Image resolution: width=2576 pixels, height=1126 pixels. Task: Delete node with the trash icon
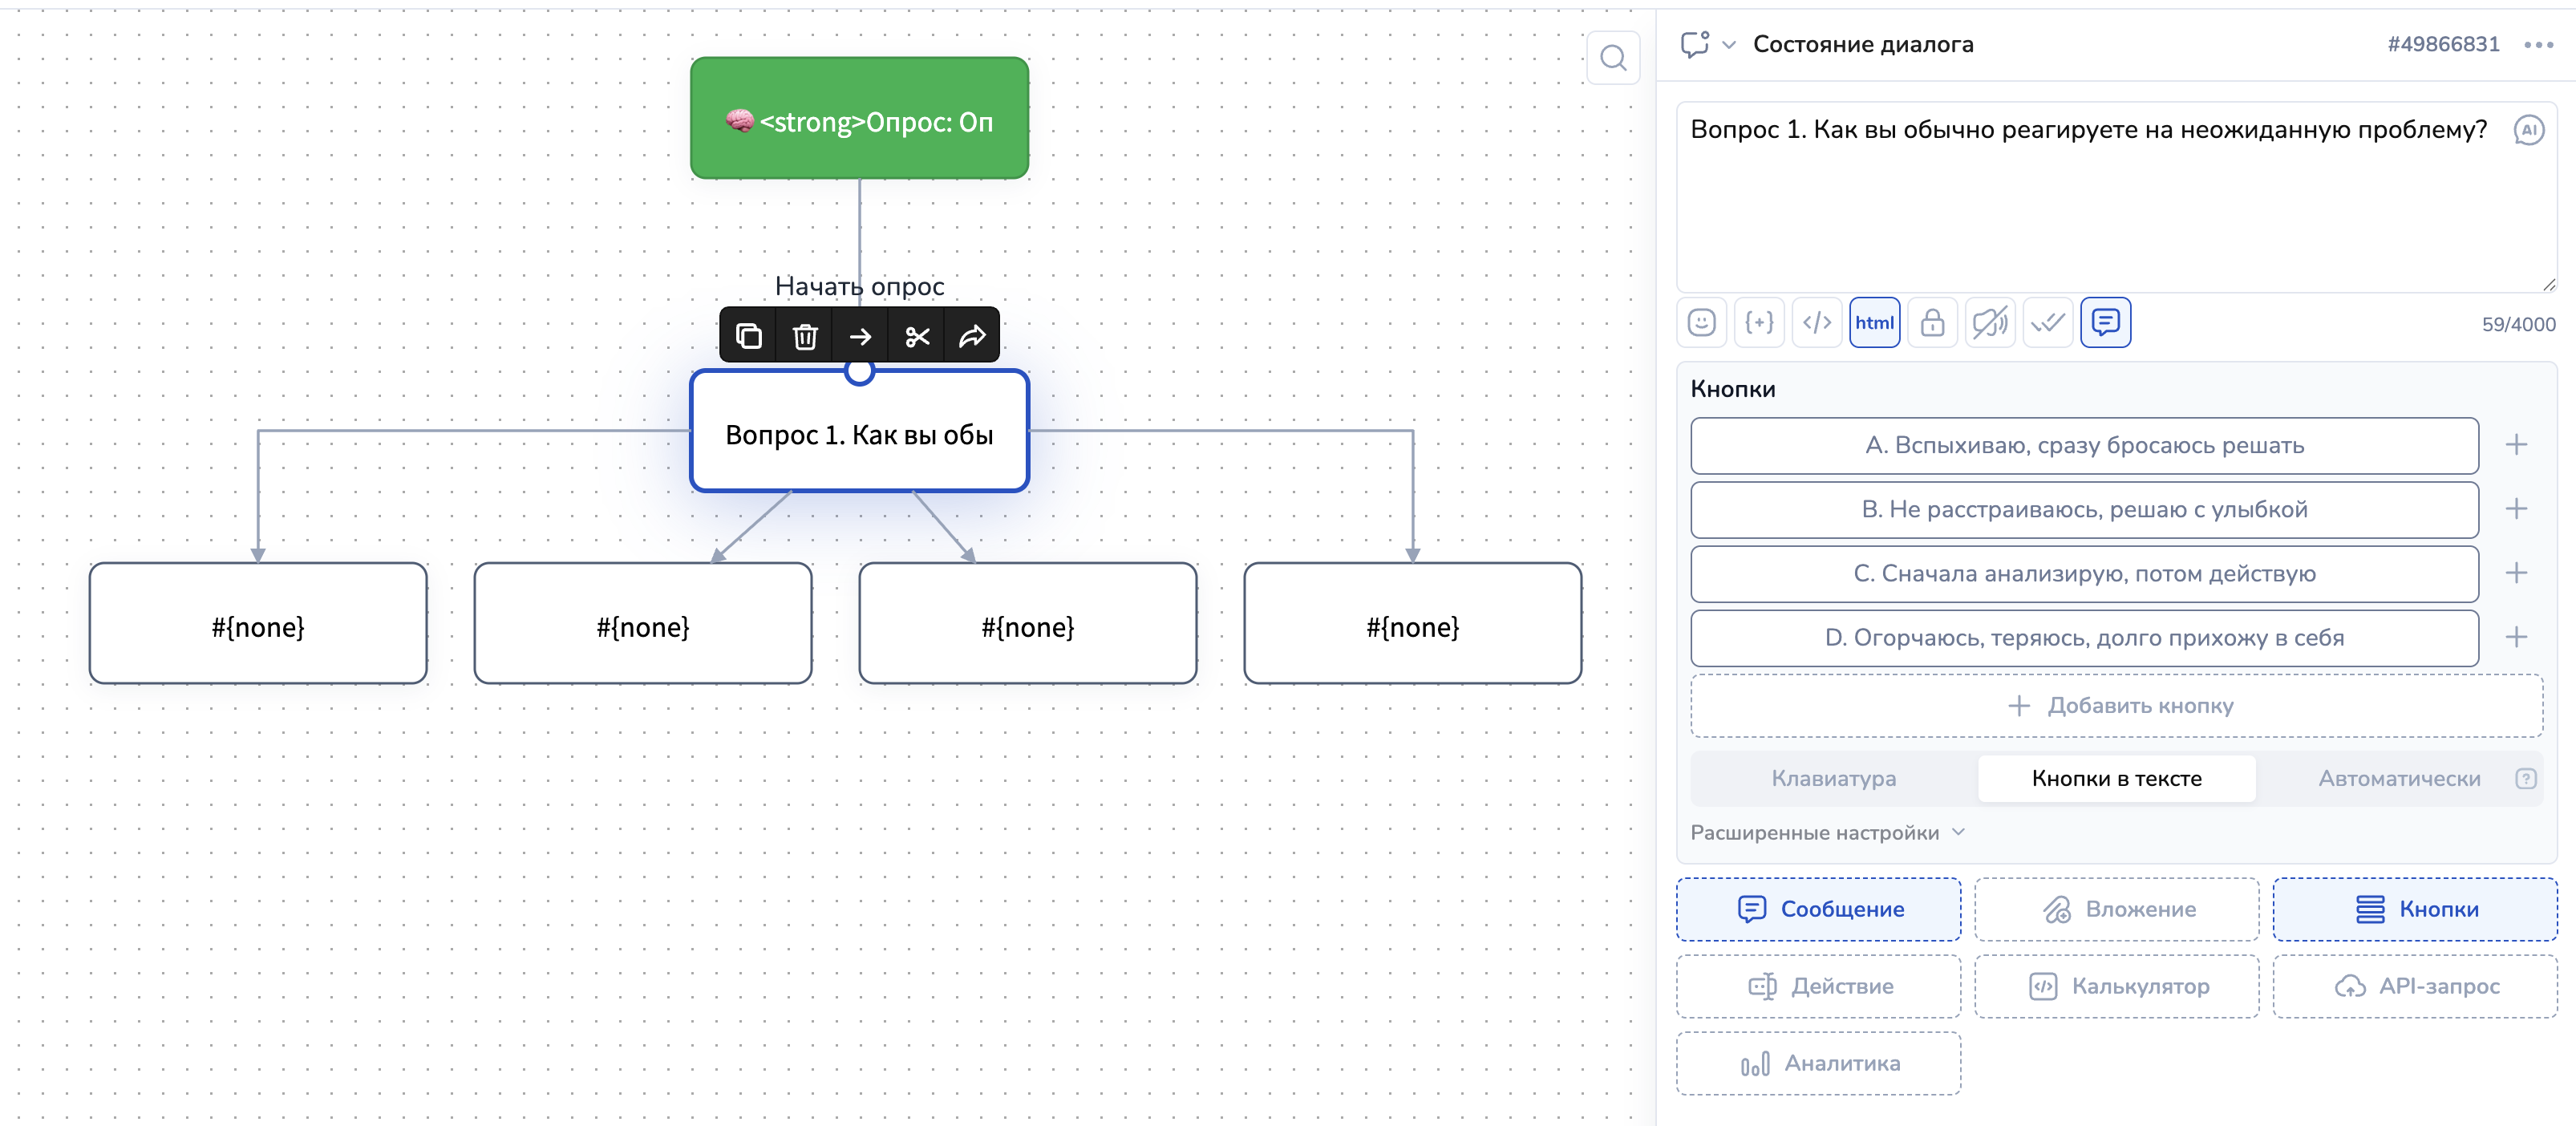pyautogui.click(x=804, y=336)
